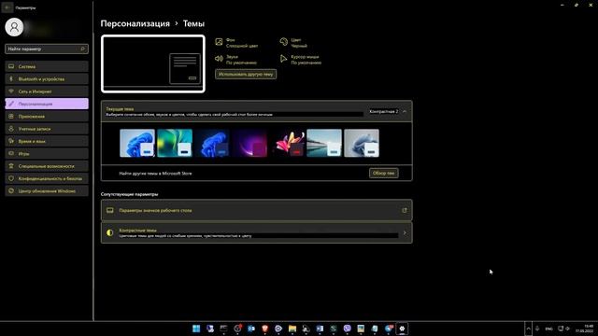Click the Обзор тем button
Image resolution: width=598 pixels, height=336 pixels.
384,173
